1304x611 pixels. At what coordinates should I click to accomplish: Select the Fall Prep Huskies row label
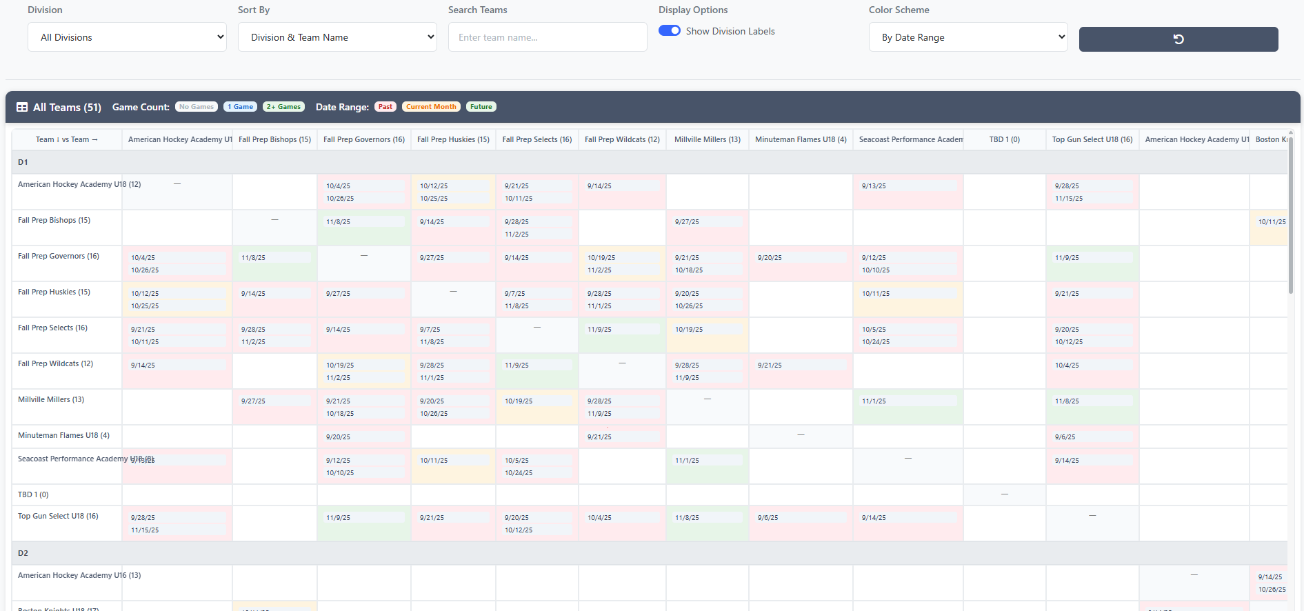coord(54,292)
